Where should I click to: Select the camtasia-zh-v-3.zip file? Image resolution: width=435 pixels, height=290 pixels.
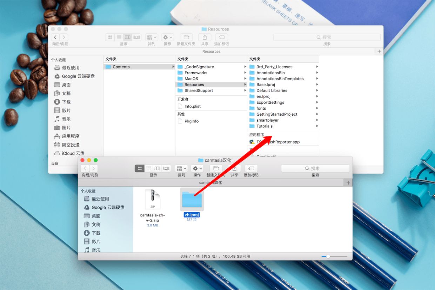(x=153, y=208)
